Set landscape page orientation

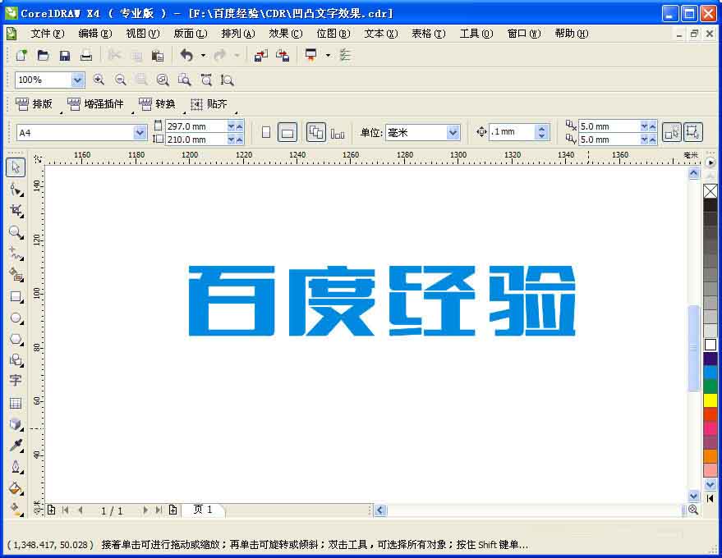pos(287,132)
